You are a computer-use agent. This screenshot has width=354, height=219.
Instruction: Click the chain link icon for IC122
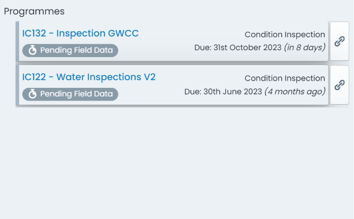[340, 85]
